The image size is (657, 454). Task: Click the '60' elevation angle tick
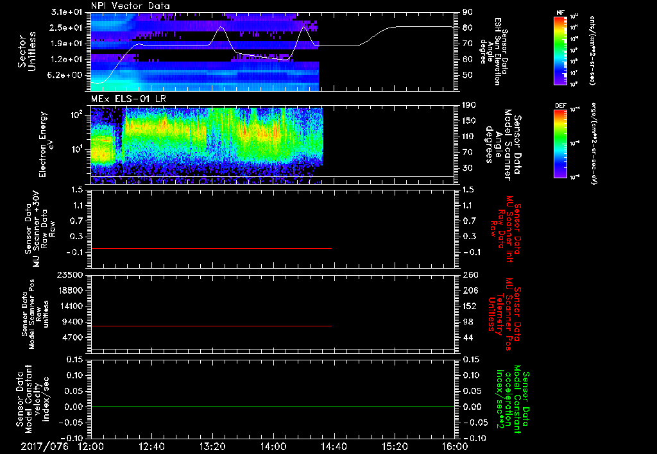pyautogui.click(x=468, y=60)
